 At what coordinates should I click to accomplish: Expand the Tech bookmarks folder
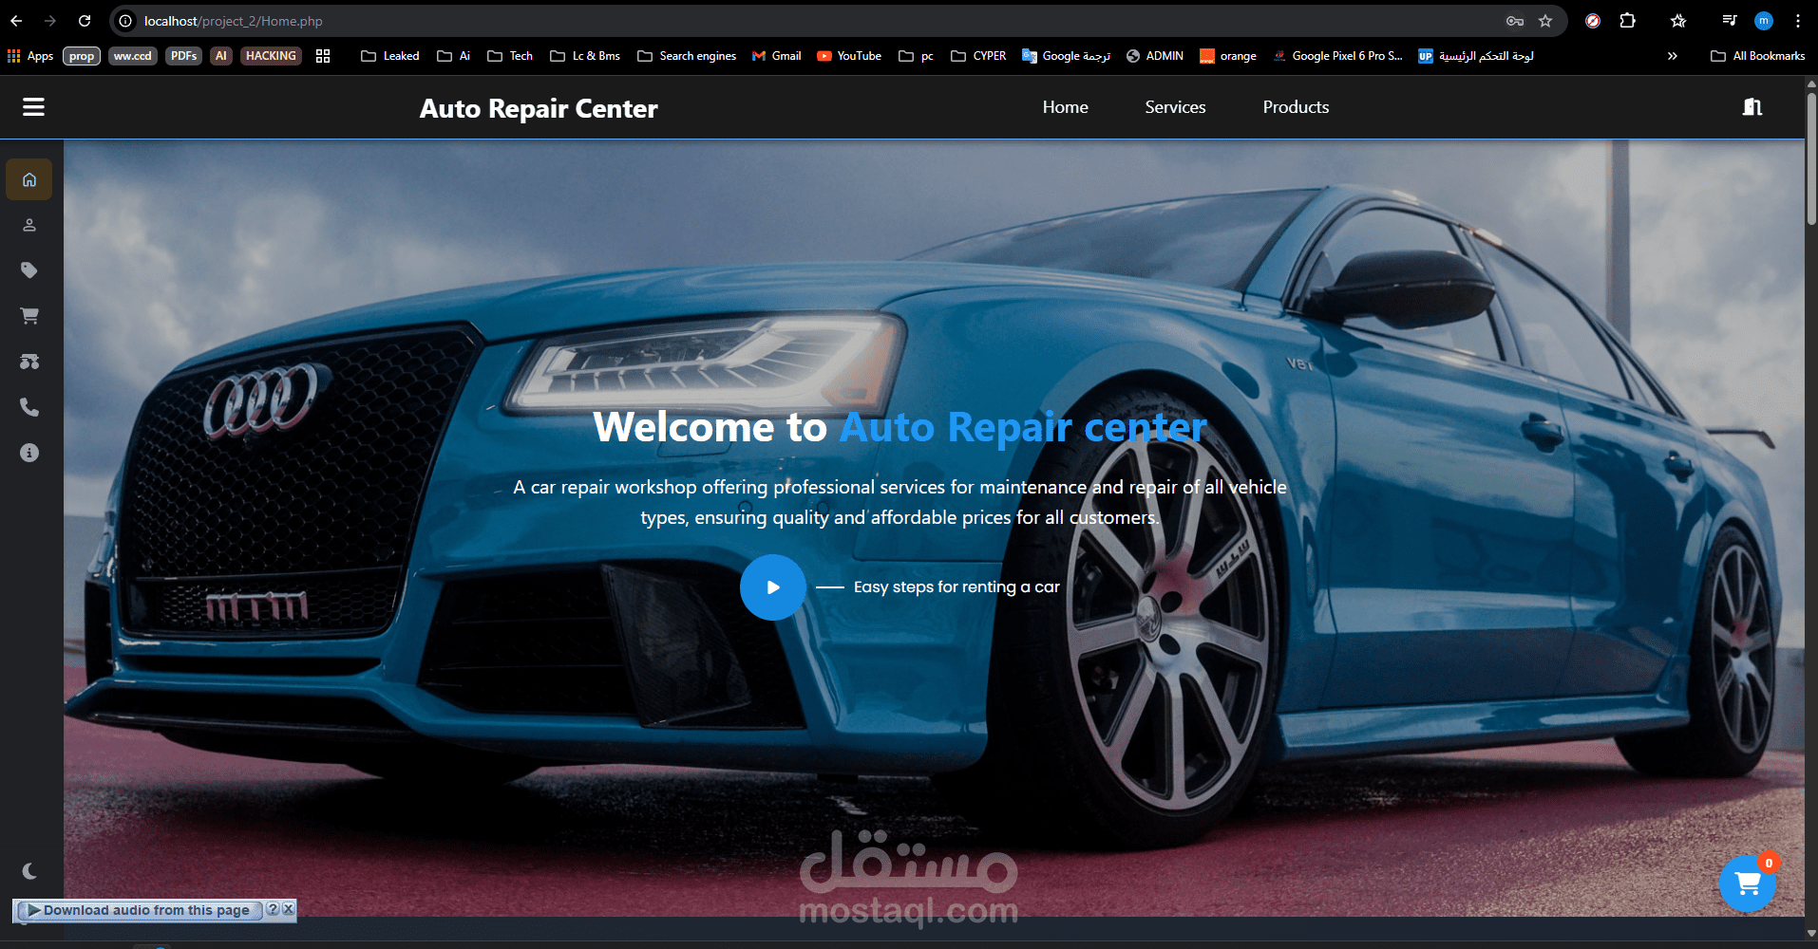click(510, 56)
